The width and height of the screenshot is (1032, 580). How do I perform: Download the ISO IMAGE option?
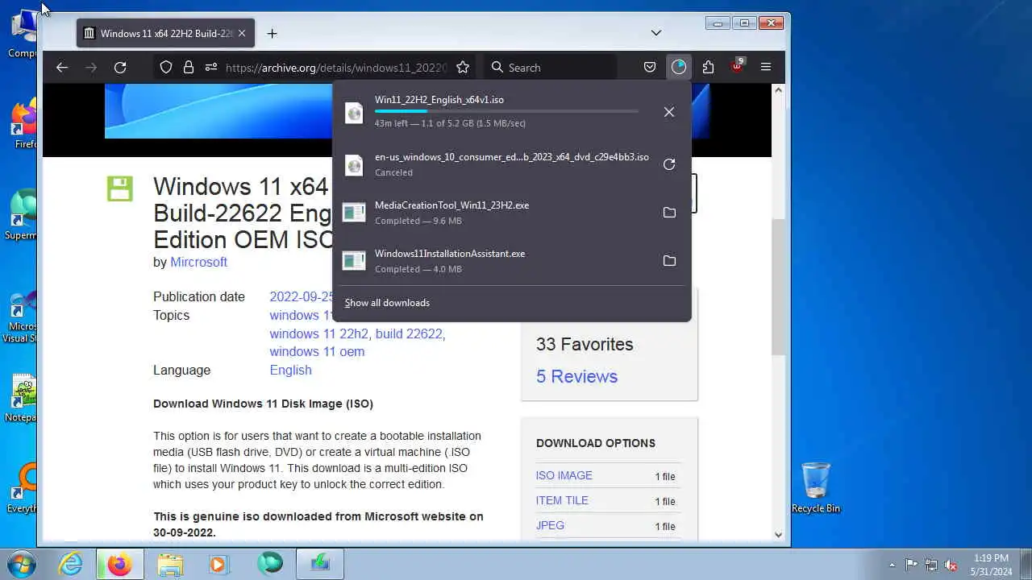pyautogui.click(x=564, y=475)
